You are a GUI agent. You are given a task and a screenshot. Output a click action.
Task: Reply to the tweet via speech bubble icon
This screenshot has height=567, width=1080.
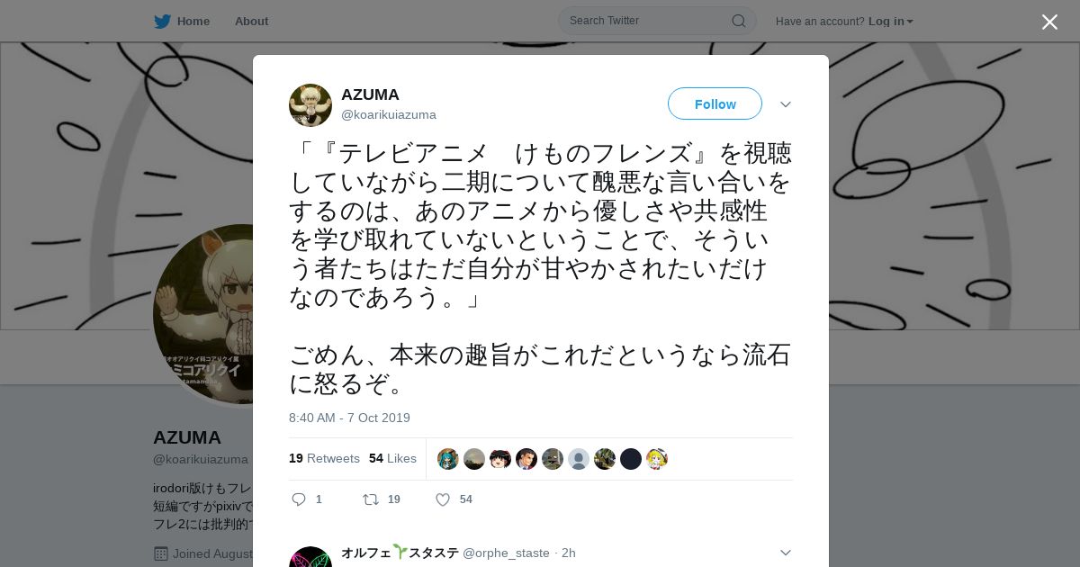(299, 499)
